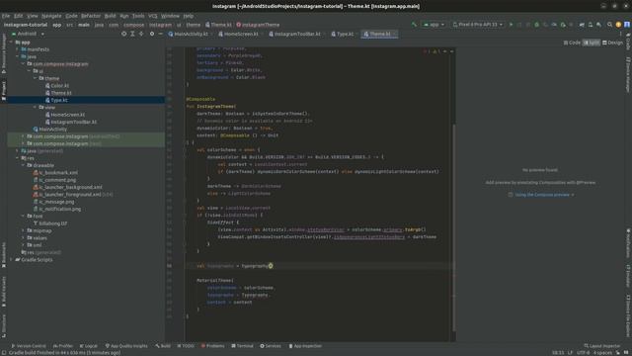Toggle Resource Manager side tool window
The width and height of the screenshot is (632, 356).
pos(4,53)
